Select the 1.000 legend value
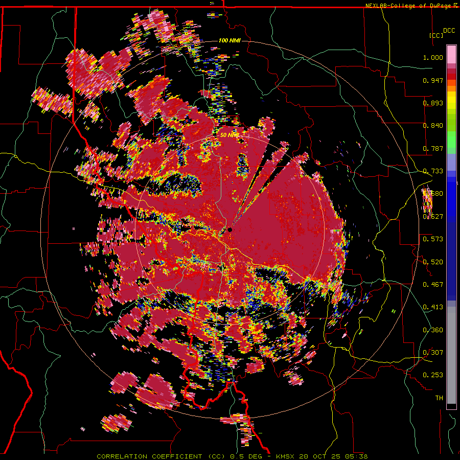 tap(433, 57)
